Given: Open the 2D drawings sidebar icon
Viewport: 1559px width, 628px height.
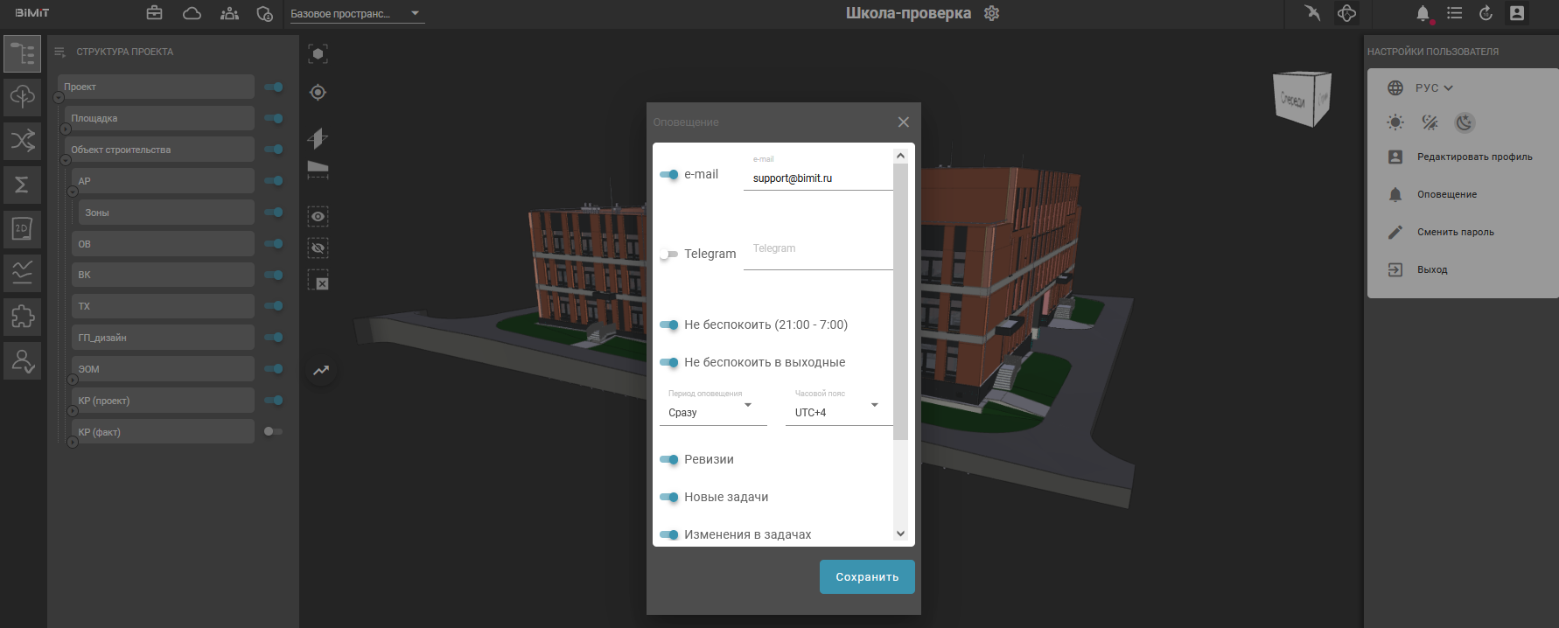Looking at the screenshot, I should pos(22,229).
